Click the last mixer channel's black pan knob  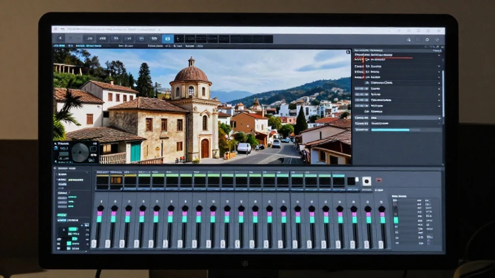point(381,209)
